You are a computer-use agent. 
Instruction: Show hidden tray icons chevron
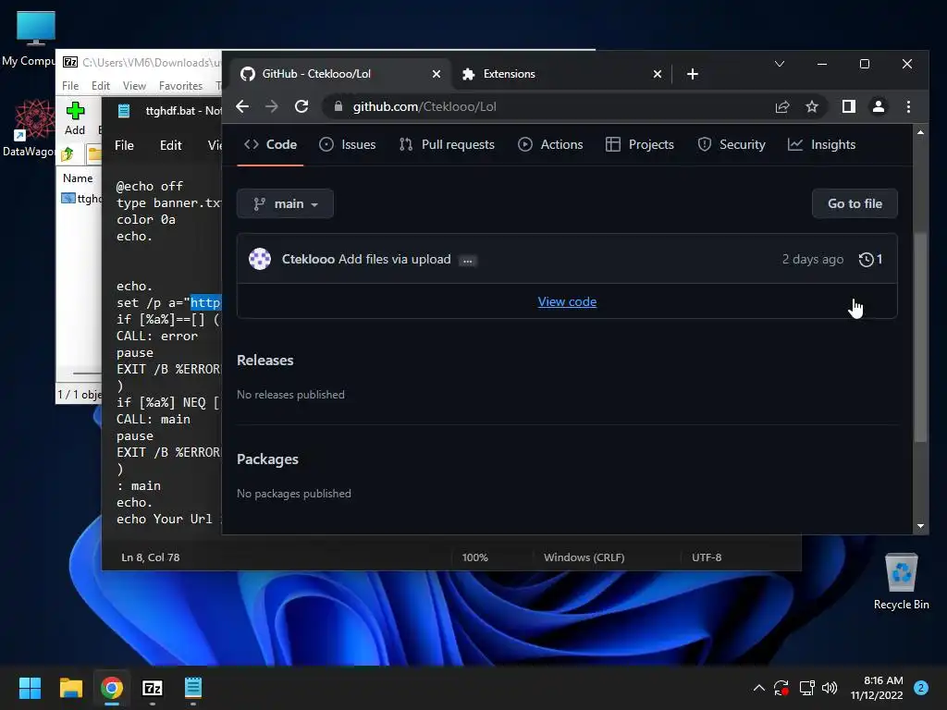[759, 688]
